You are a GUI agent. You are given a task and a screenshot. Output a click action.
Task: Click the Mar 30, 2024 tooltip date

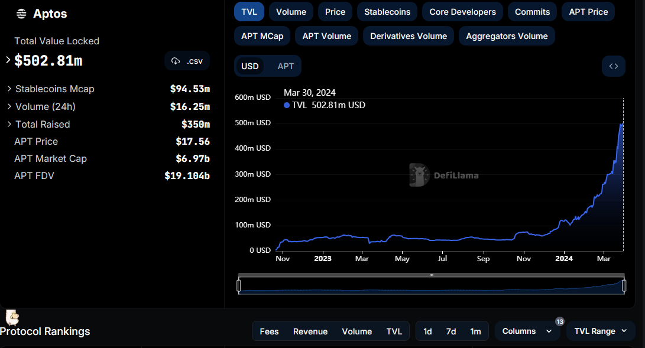[310, 92]
